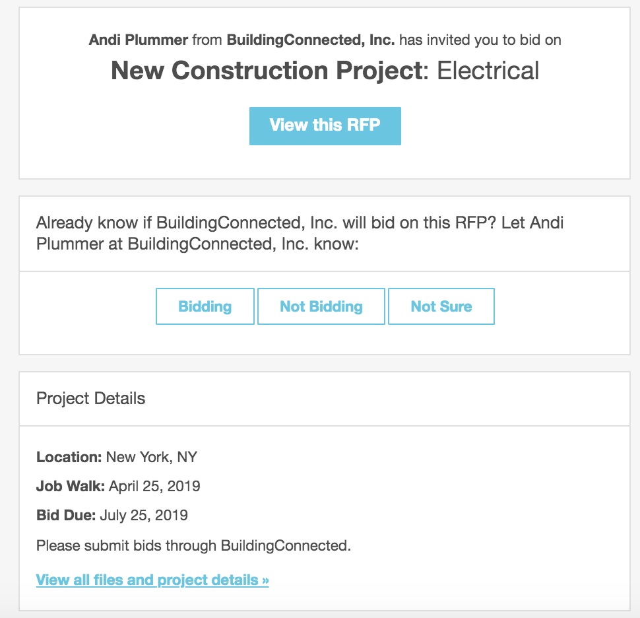This screenshot has width=640, height=618.
Task: Click the bold Job Walk label
Action: [x=71, y=487]
